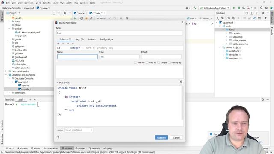This screenshot has width=274, height=154.
Task: Collapse the docker folder
Action: 9,29
